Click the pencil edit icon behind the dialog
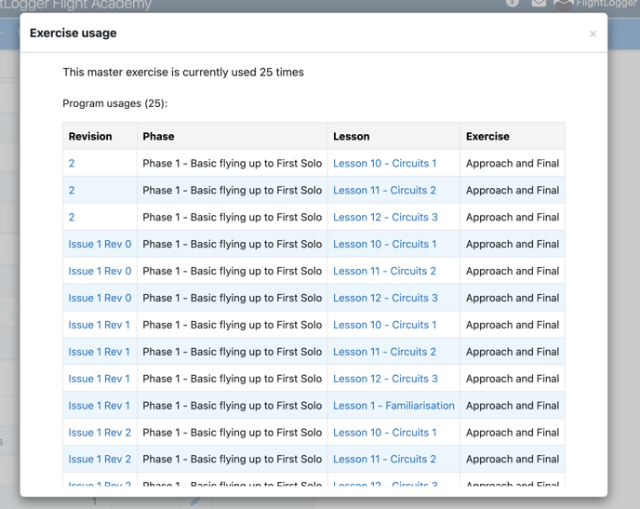640x509 pixels. tap(195, 501)
